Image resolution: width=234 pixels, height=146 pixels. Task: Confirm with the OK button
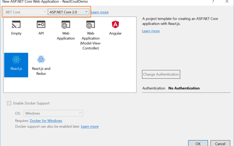click(198, 143)
